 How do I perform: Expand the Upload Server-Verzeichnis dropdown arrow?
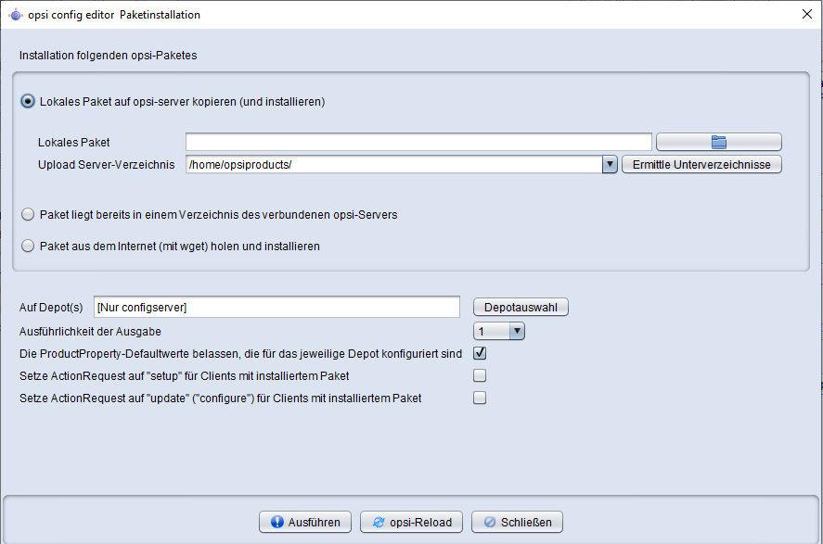(610, 165)
